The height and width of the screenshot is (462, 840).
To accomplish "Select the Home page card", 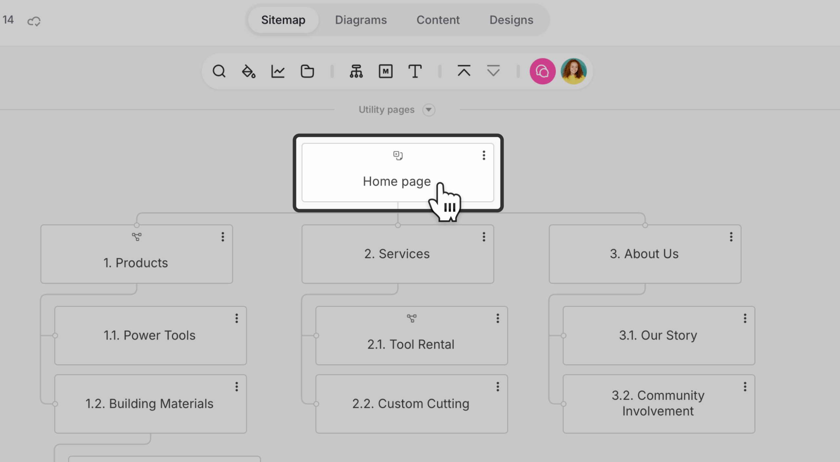I will (398, 173).
